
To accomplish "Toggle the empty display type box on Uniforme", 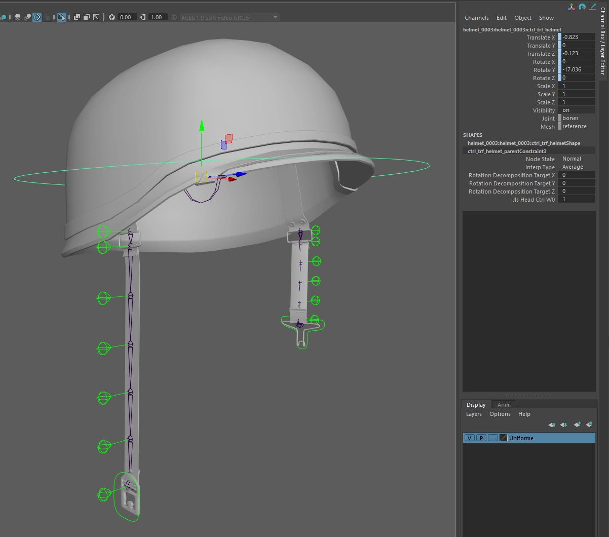I will click(492, 438).
